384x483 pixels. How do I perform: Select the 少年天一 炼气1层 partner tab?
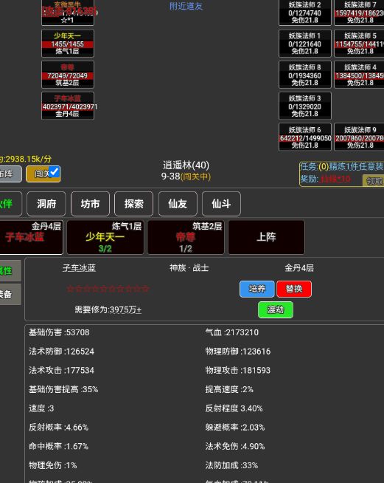click(105, 237)
